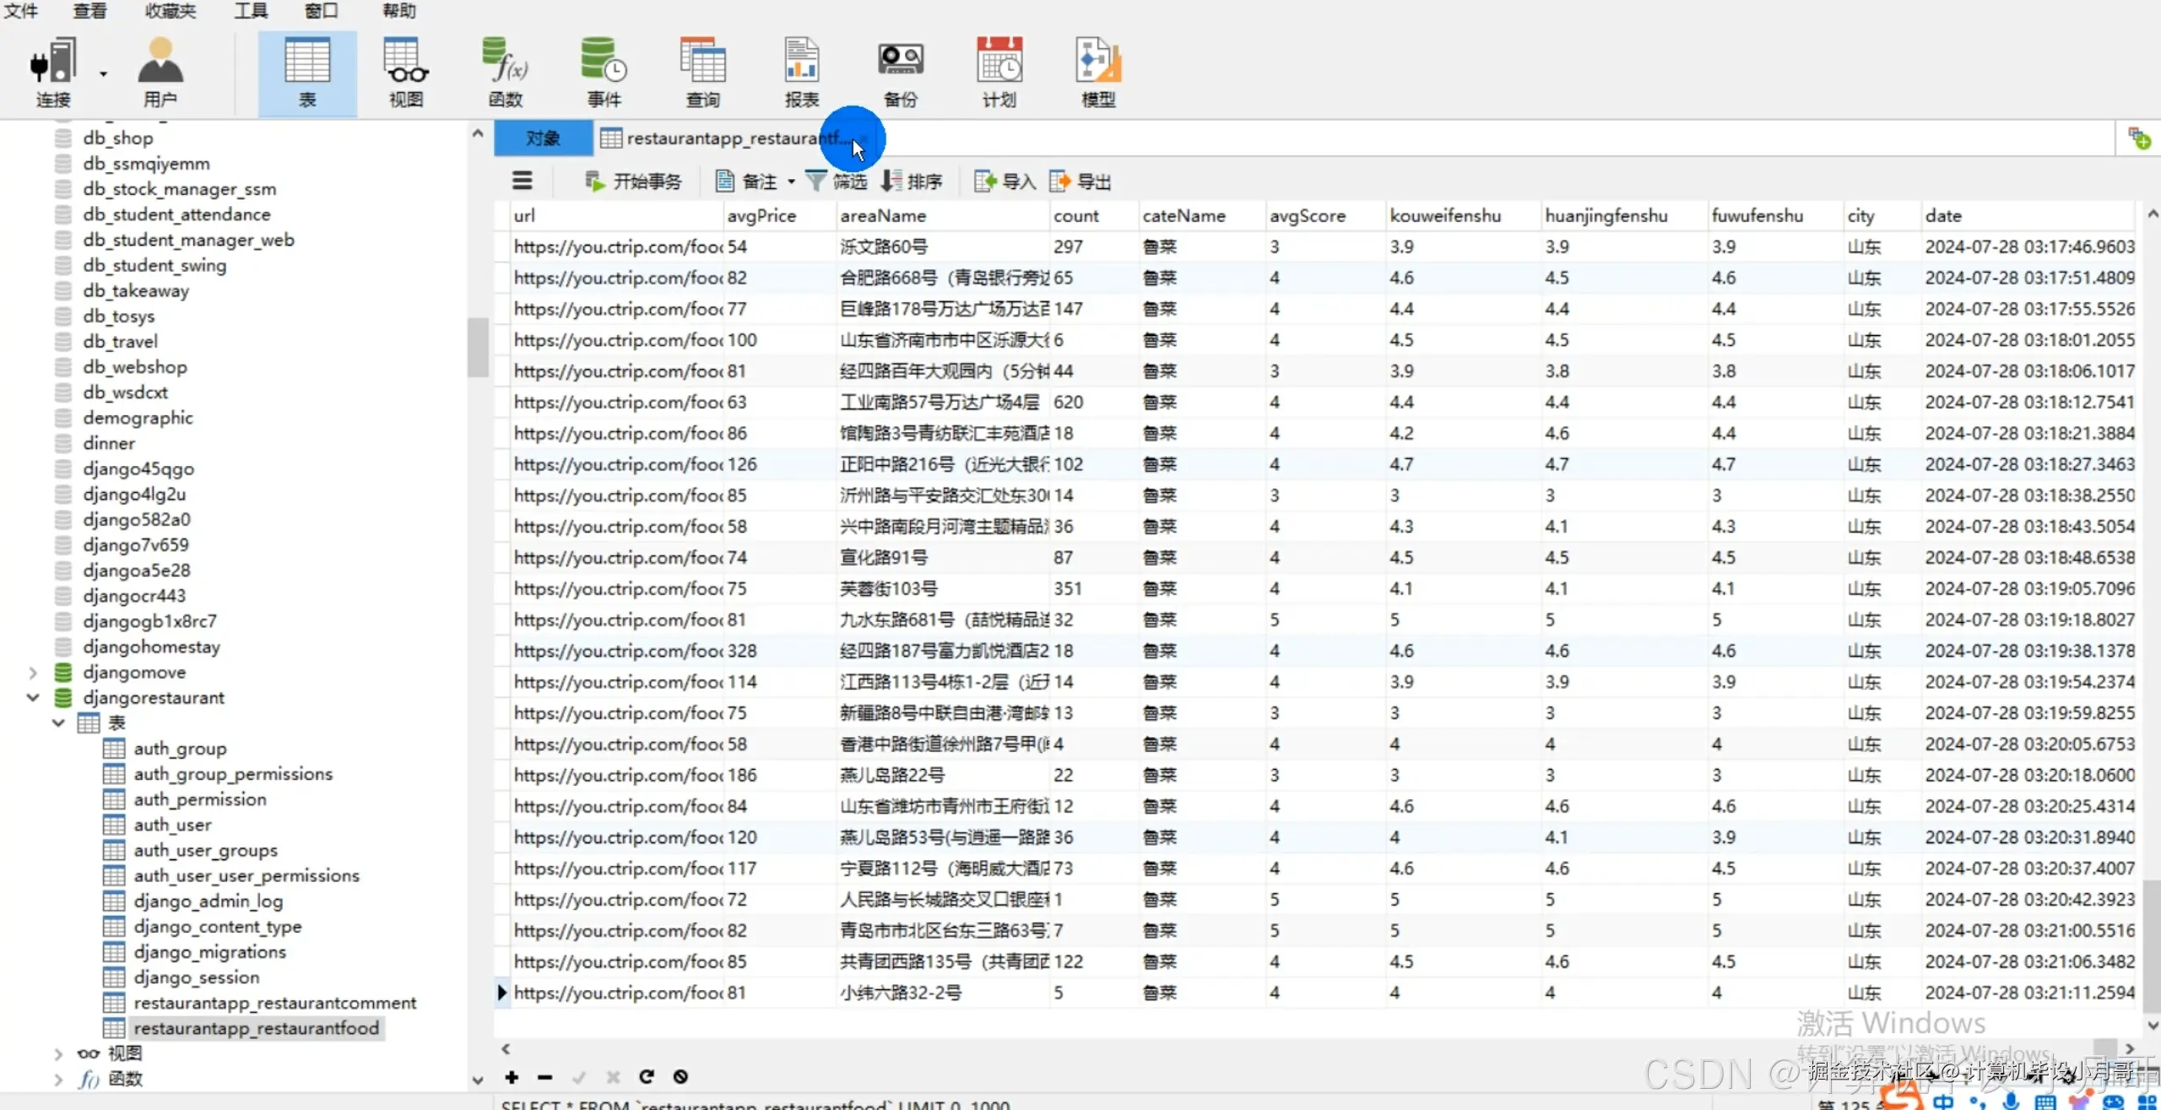Click the refresh icon below the grid

click(x=647, y=1076)
